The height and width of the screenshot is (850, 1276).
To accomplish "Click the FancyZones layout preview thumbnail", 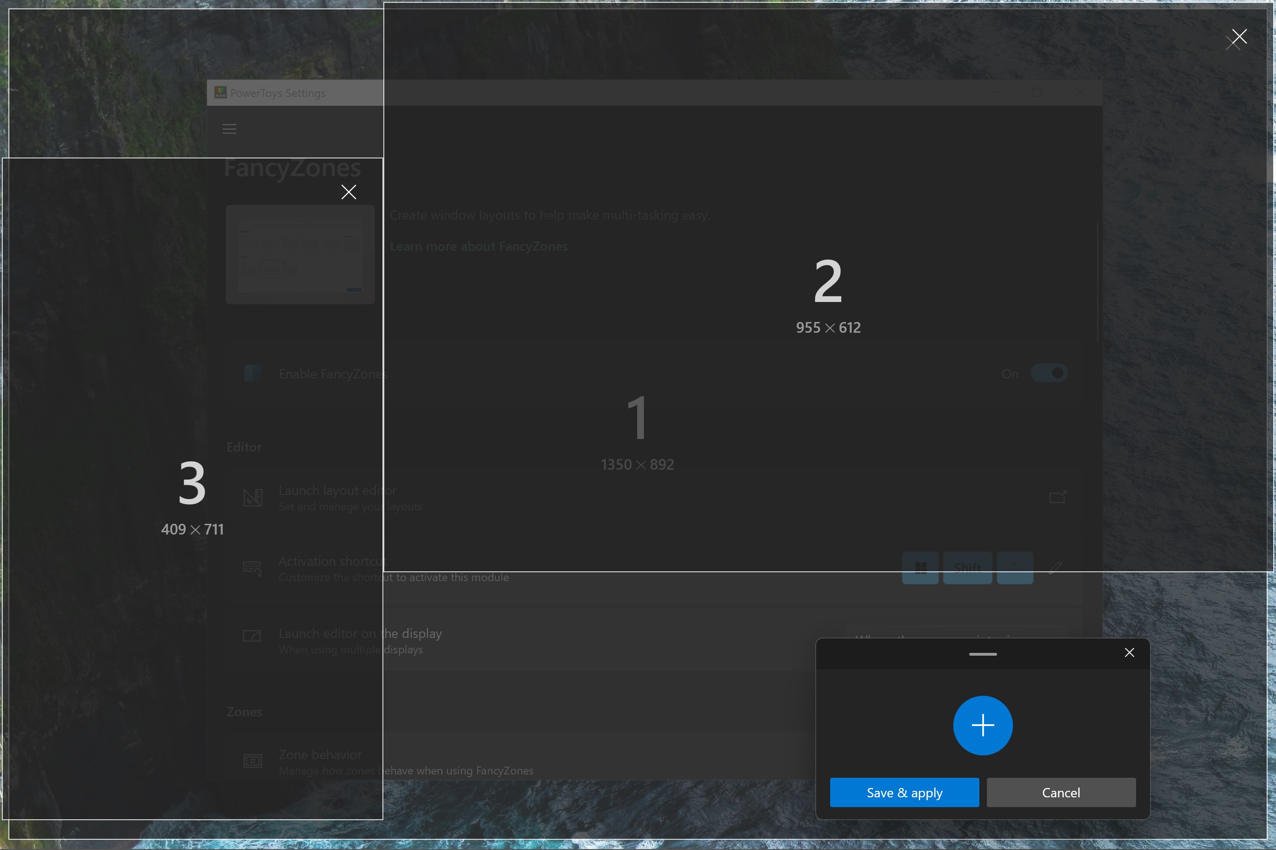I will 299,255.
